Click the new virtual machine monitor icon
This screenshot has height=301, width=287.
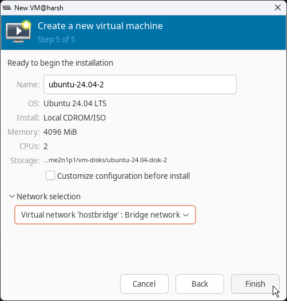pyautogui.click(x=18, y=31)
